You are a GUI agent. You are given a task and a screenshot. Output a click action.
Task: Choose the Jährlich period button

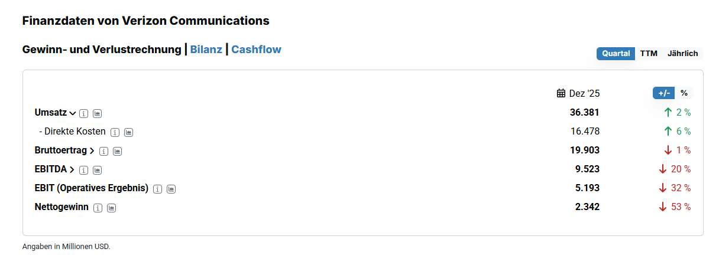pos(682,54)
